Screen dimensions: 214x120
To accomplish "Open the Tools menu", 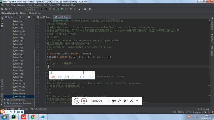I will [52, 5].
